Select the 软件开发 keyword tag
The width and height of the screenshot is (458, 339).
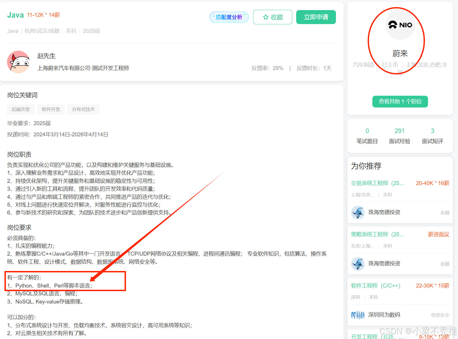51,109
